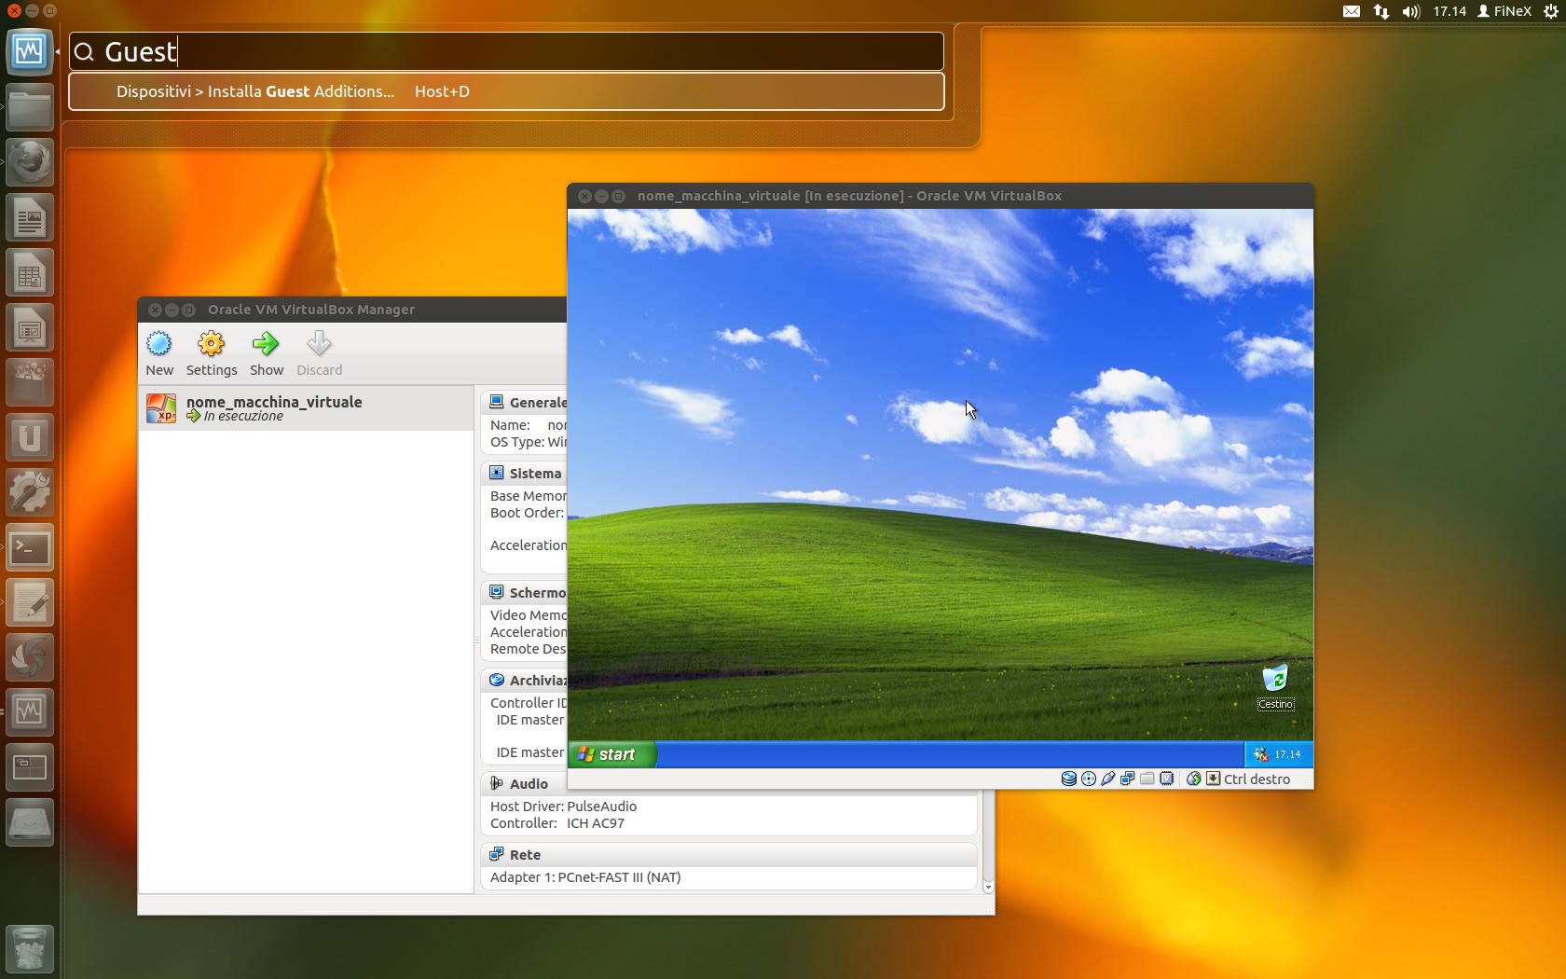Image resolution: width=1566 pixels, height=979 pixels.
Task: Collapse the Audio section header
Action: click(x=729, y=783)
